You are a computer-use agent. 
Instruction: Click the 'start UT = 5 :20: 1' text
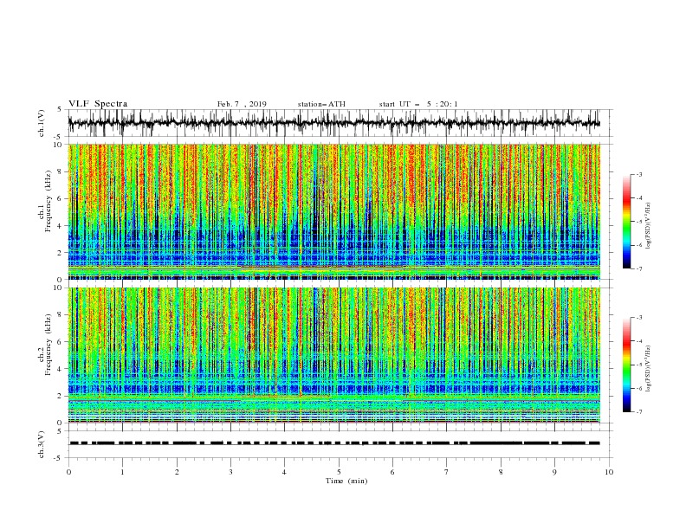point(418,104)
